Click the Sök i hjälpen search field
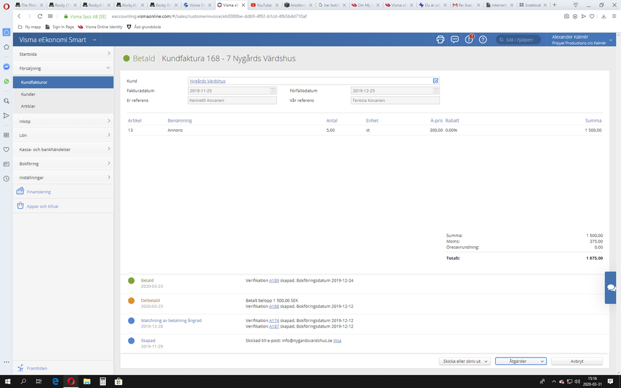Image resolution: width=621 pixels, height=388 pixels. pos(518,40)
